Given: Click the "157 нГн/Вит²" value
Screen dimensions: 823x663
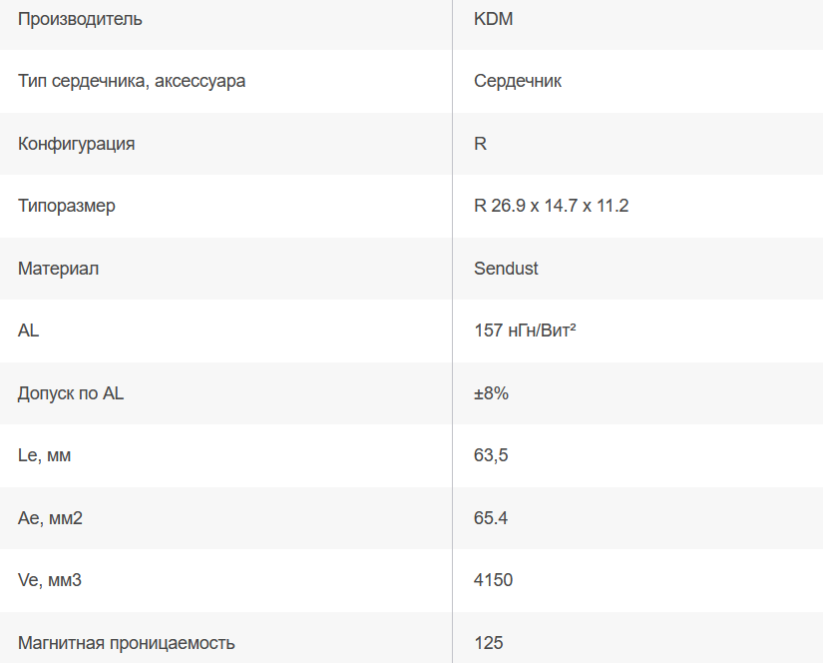Looking at the screenshot, I should (526, 331).
